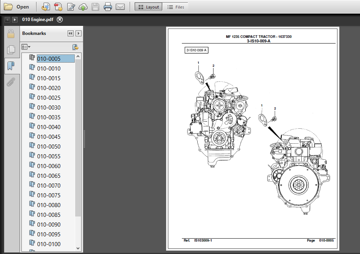Image resolution: width=360 pixels, height=254 pixels.
Task: Select bookmark 010-0055
Action: pos(49,156)
